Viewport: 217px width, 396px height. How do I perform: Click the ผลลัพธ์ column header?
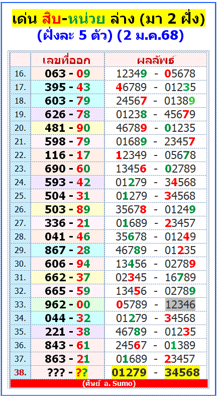[x=156, y=60]
